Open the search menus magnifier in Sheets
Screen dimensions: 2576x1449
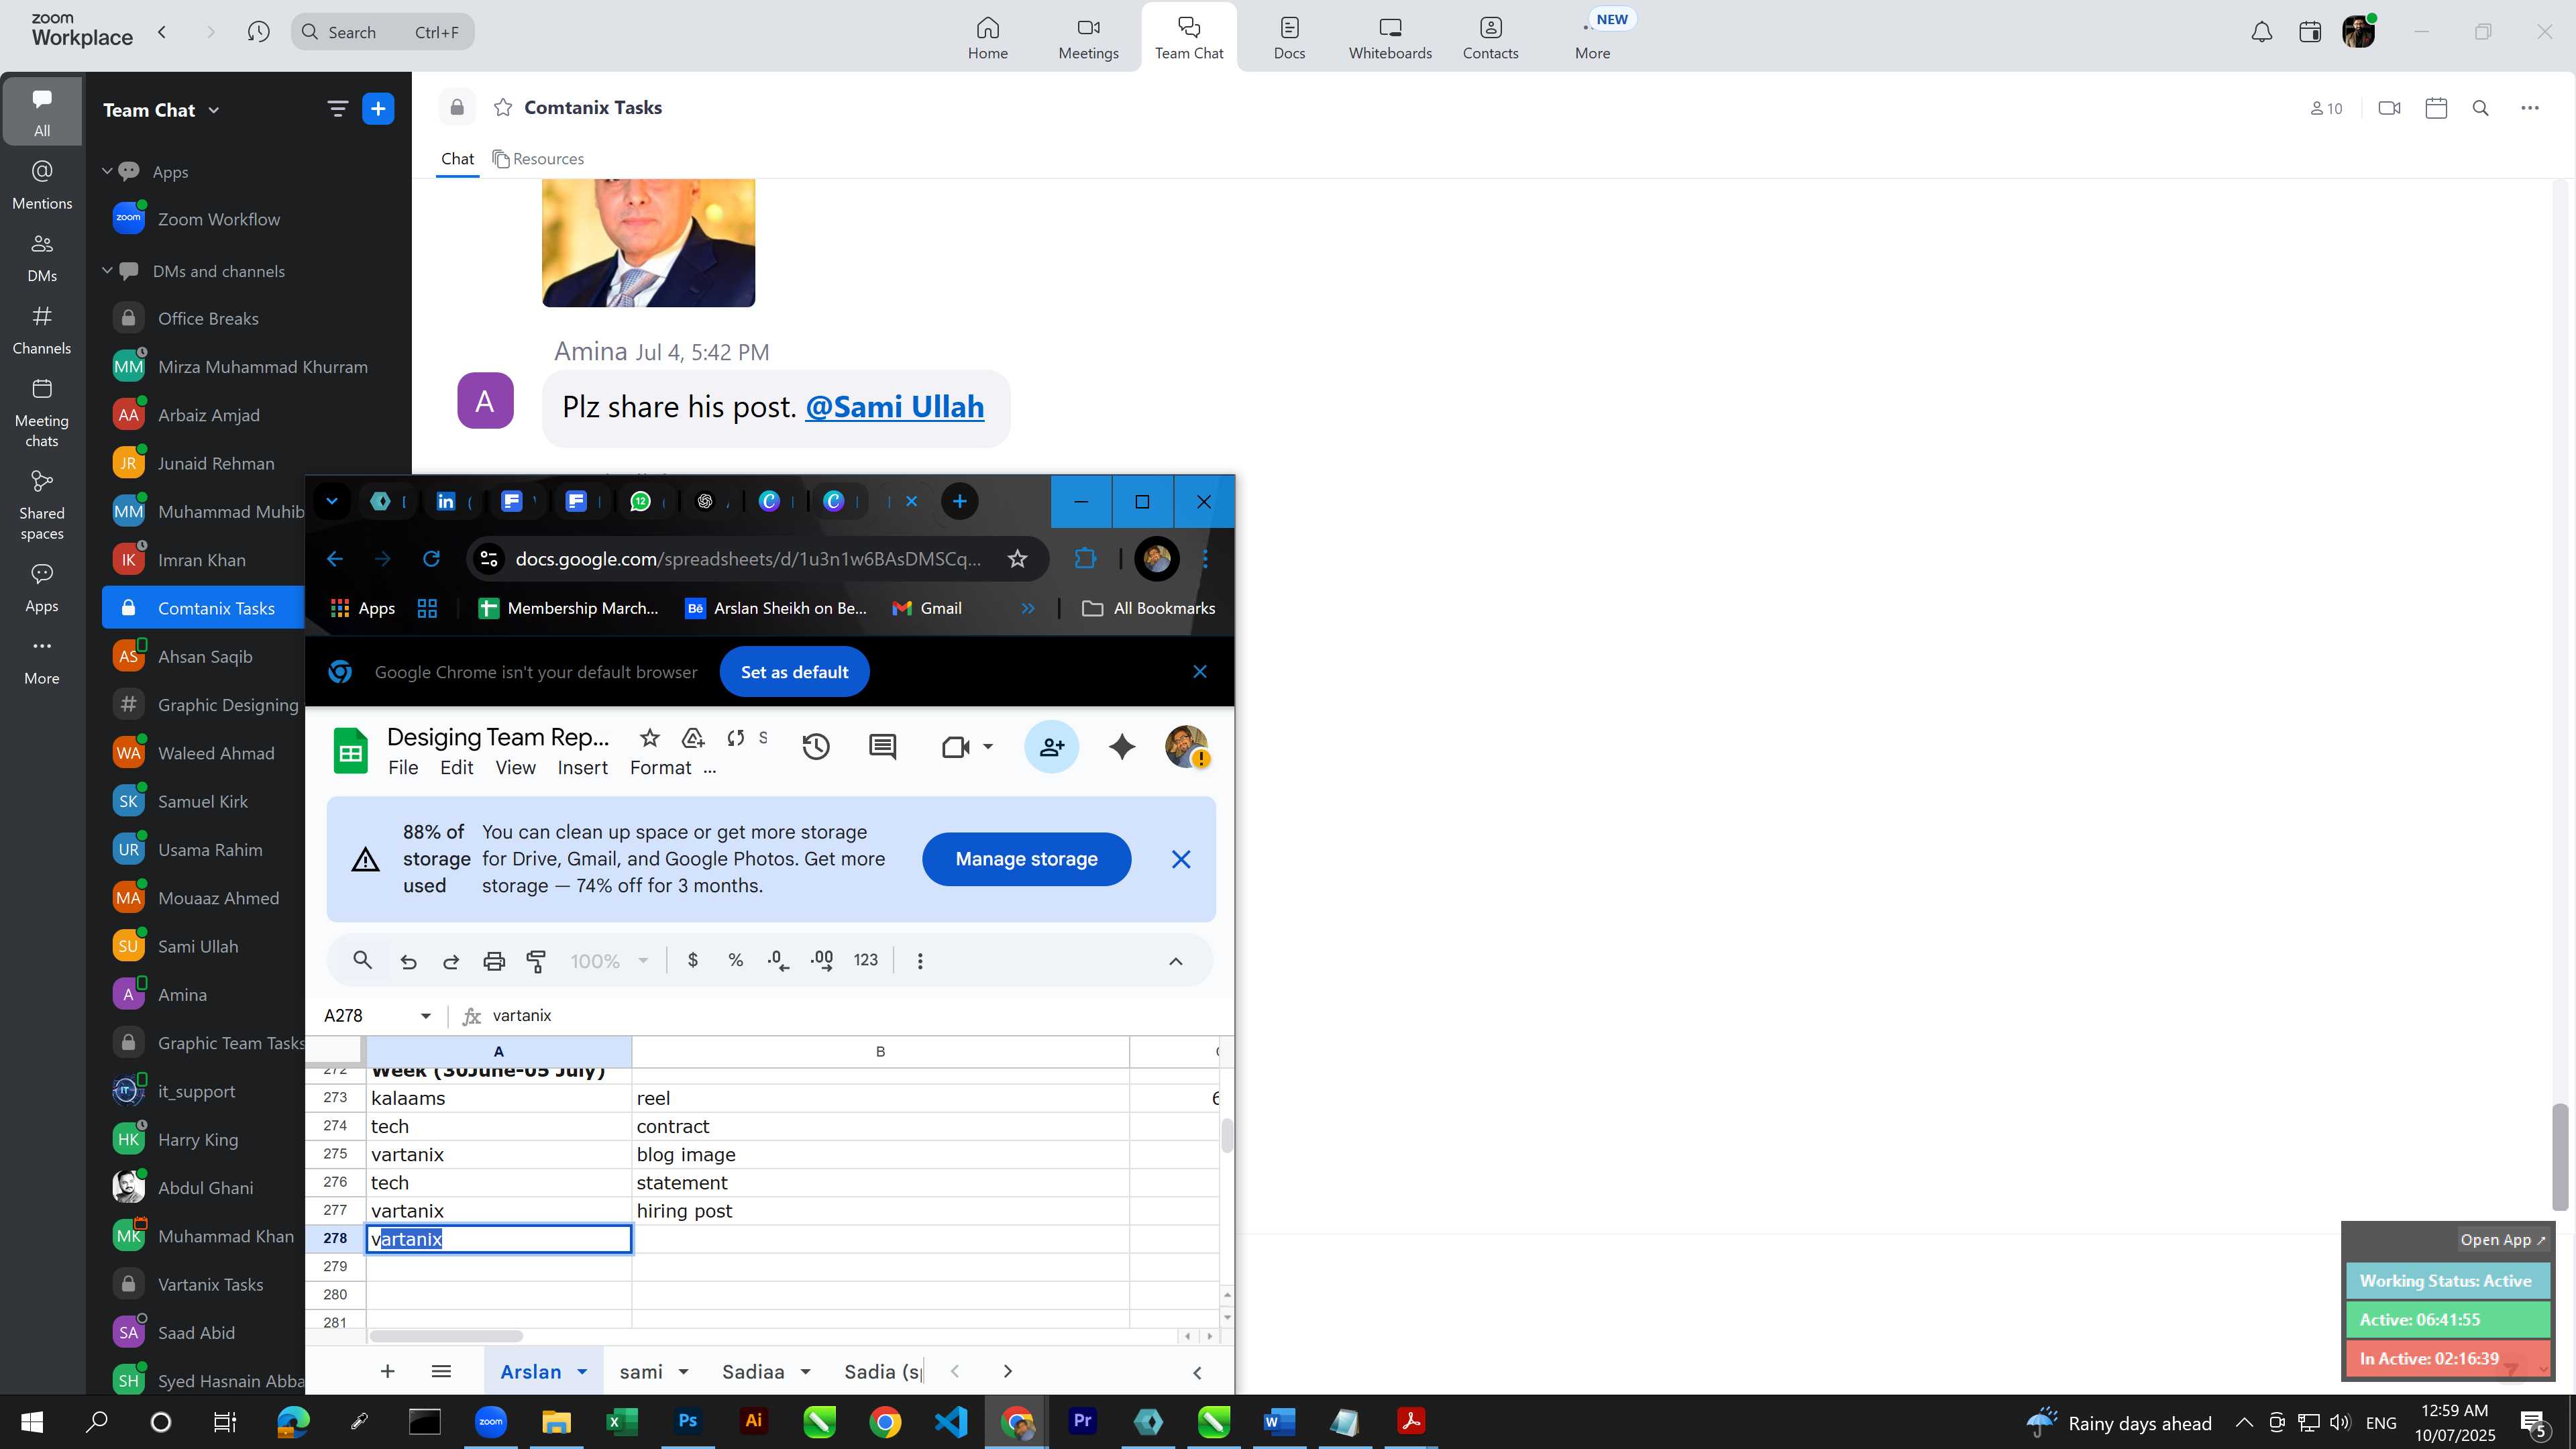click(x=363, y=960)
